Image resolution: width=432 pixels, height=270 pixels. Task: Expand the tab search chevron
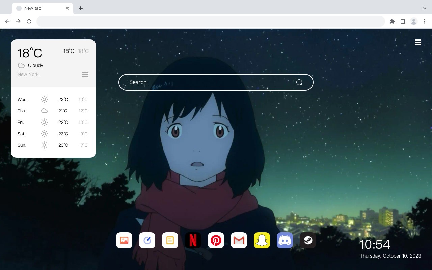[x=425, y=8]
